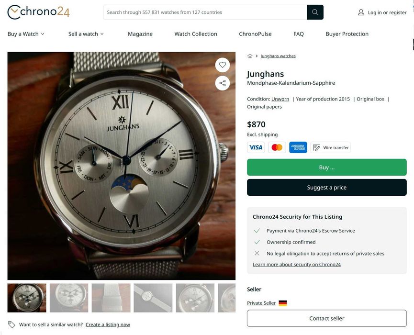Select the American Express payment icon
The width and height of the screenshot is (414, 335).
point(298,147)
